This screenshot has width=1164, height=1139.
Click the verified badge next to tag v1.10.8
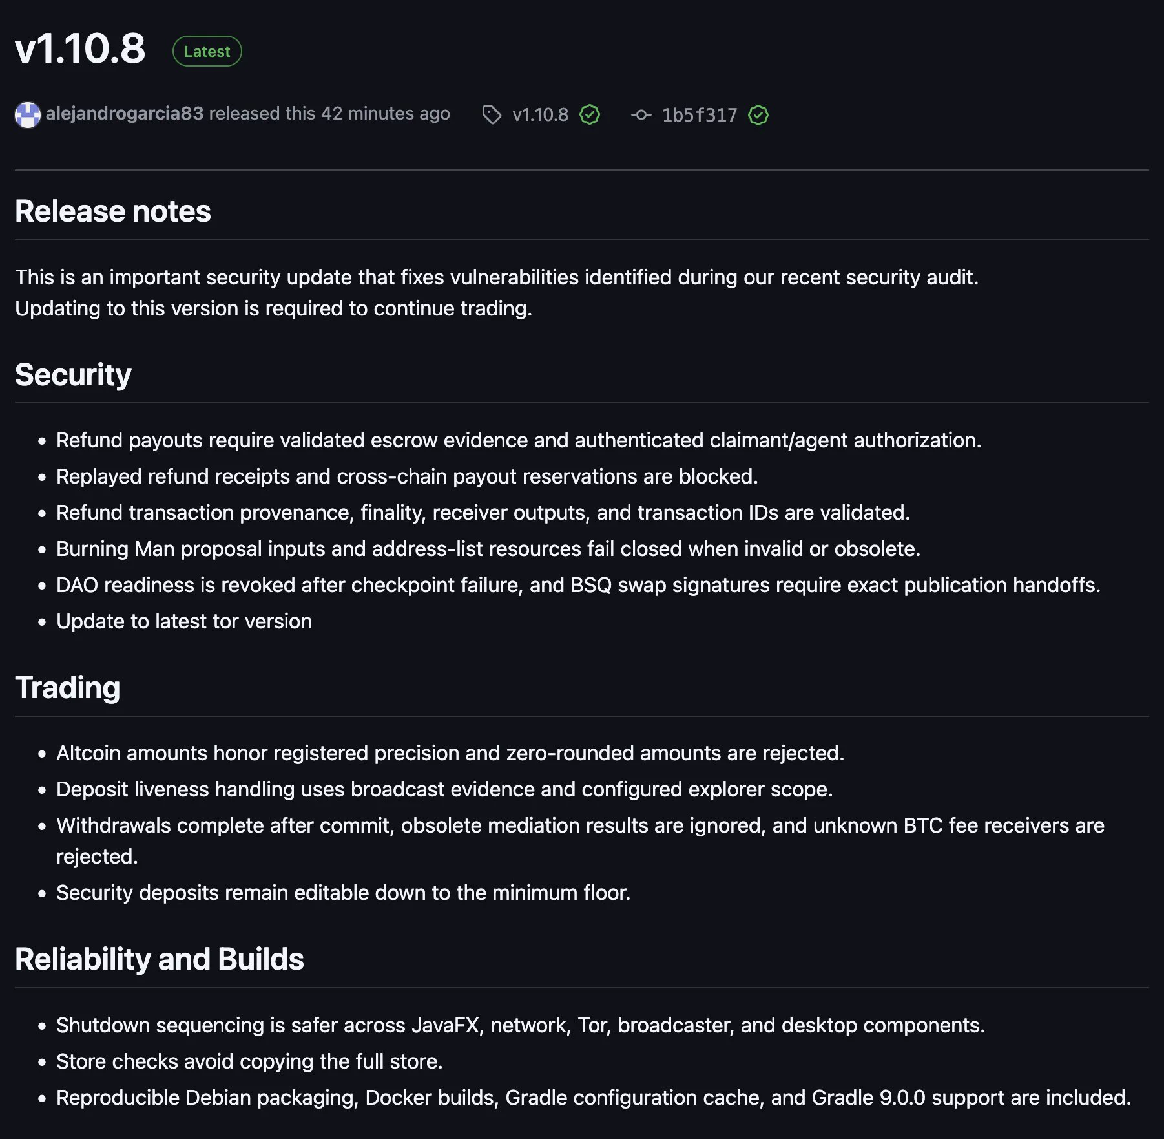pos(590,115)
